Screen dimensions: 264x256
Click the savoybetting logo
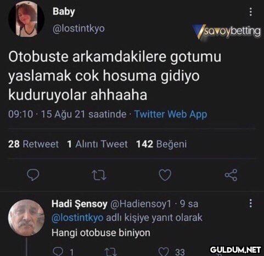point(227,32)
